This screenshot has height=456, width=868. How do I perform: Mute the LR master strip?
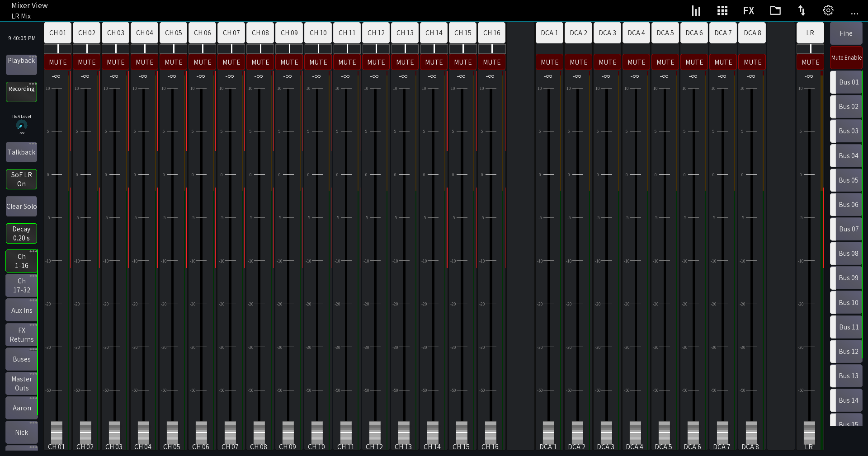(810, 62)
